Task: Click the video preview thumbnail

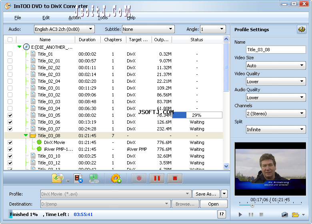Action: click(x=270, y=169)
